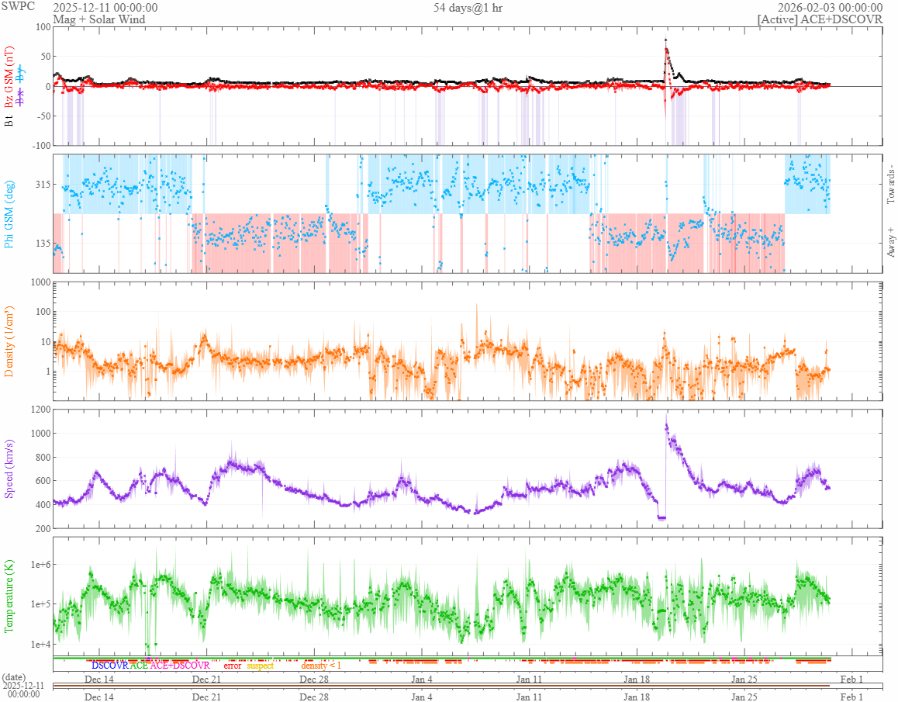Click the Temperature (K) axis label
The width and height of the screenshot is (898, 702).
pos(9,594)
